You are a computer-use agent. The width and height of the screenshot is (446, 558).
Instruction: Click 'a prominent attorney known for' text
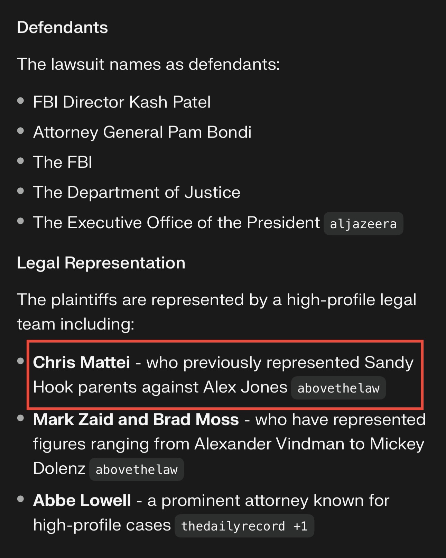coord(268,500)
